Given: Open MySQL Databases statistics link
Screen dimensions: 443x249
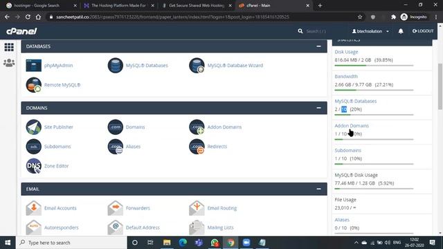Looking at the screenshot, I should click(x=355, y=101).
